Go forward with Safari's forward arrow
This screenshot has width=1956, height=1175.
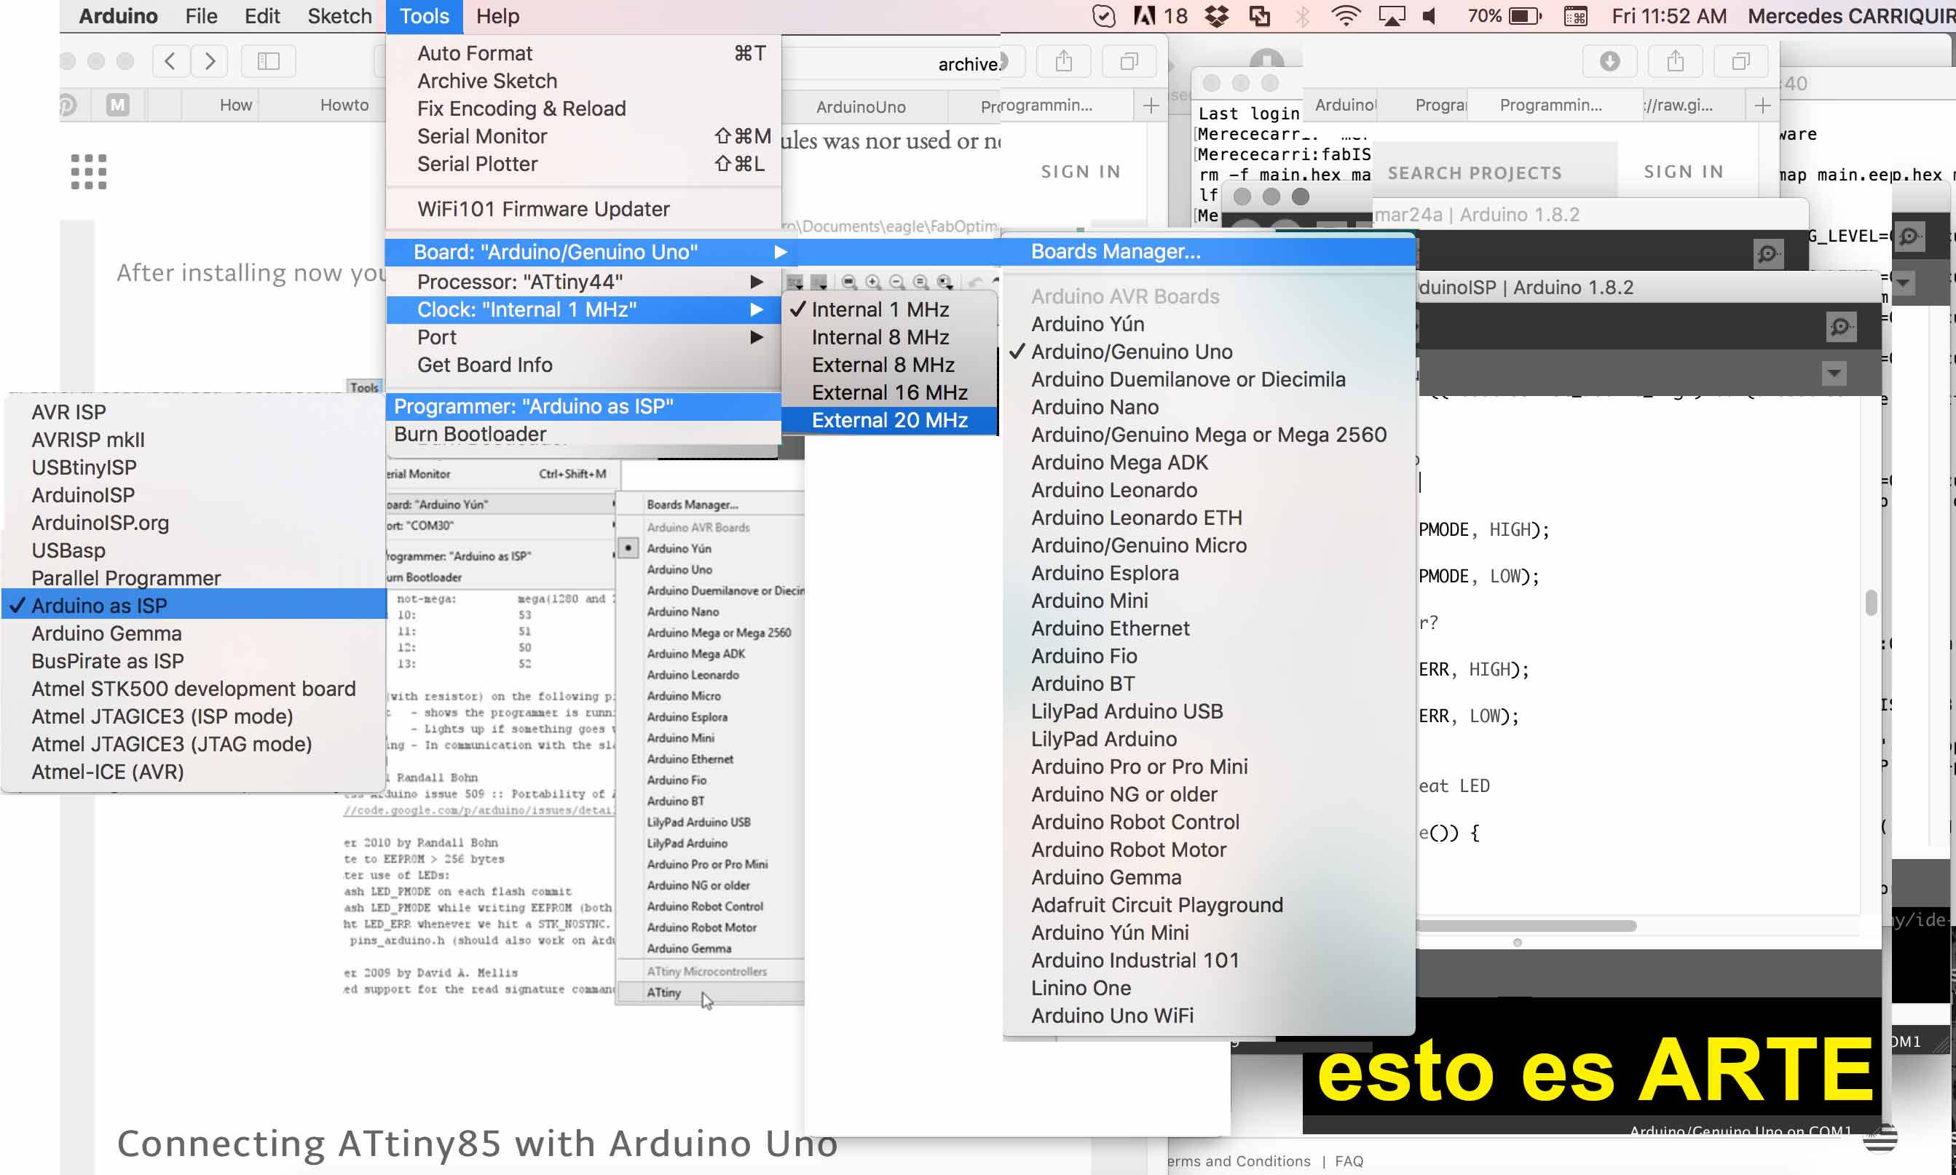click(209, 61)
